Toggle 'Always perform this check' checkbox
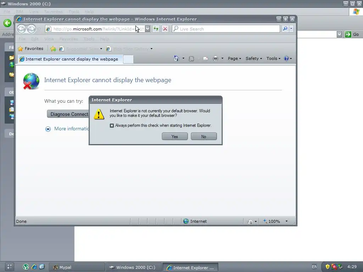 pyautogui.click(x=112, y=125)
